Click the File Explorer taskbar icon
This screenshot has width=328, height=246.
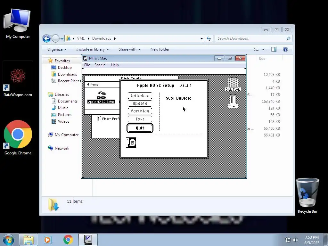tap(29, 240)
